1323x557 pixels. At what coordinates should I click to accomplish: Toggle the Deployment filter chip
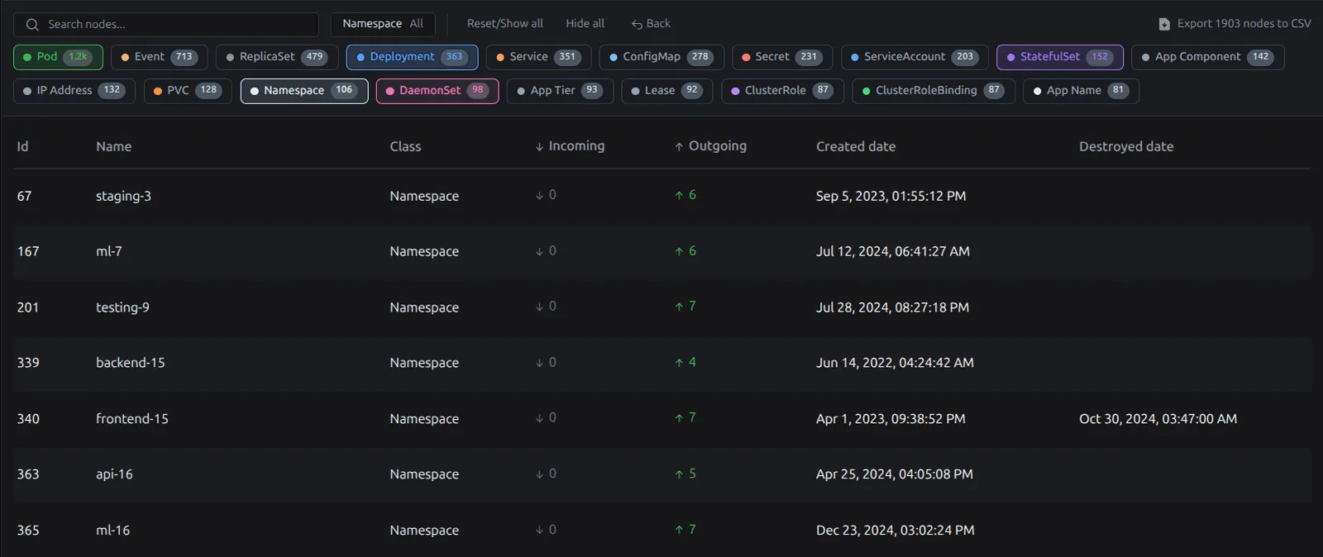point(412,57)
